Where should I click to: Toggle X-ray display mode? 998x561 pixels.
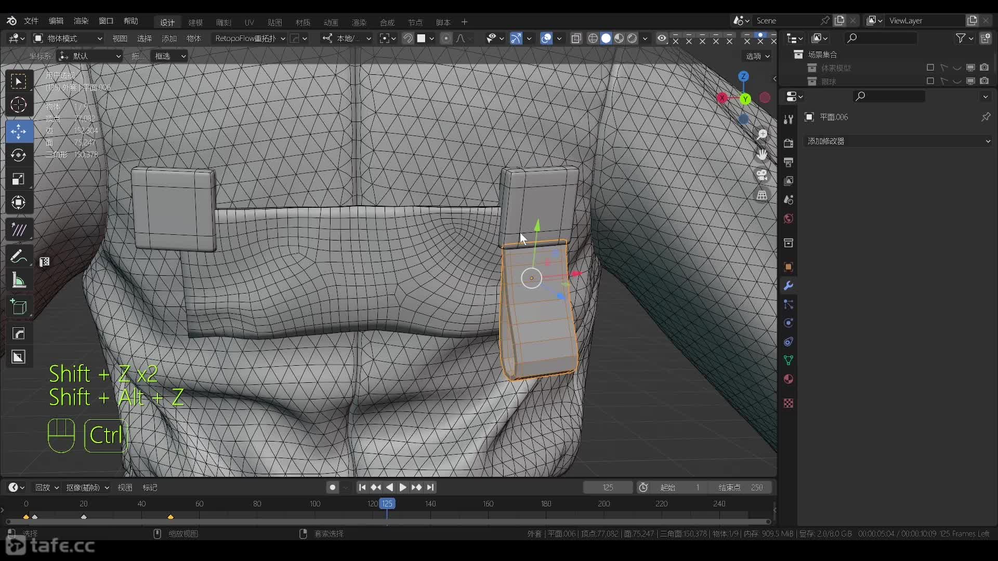576,38
